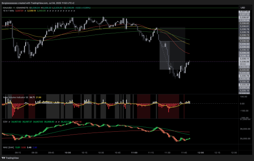Click the red MA value 3,337.51

[x=19, y=11]
